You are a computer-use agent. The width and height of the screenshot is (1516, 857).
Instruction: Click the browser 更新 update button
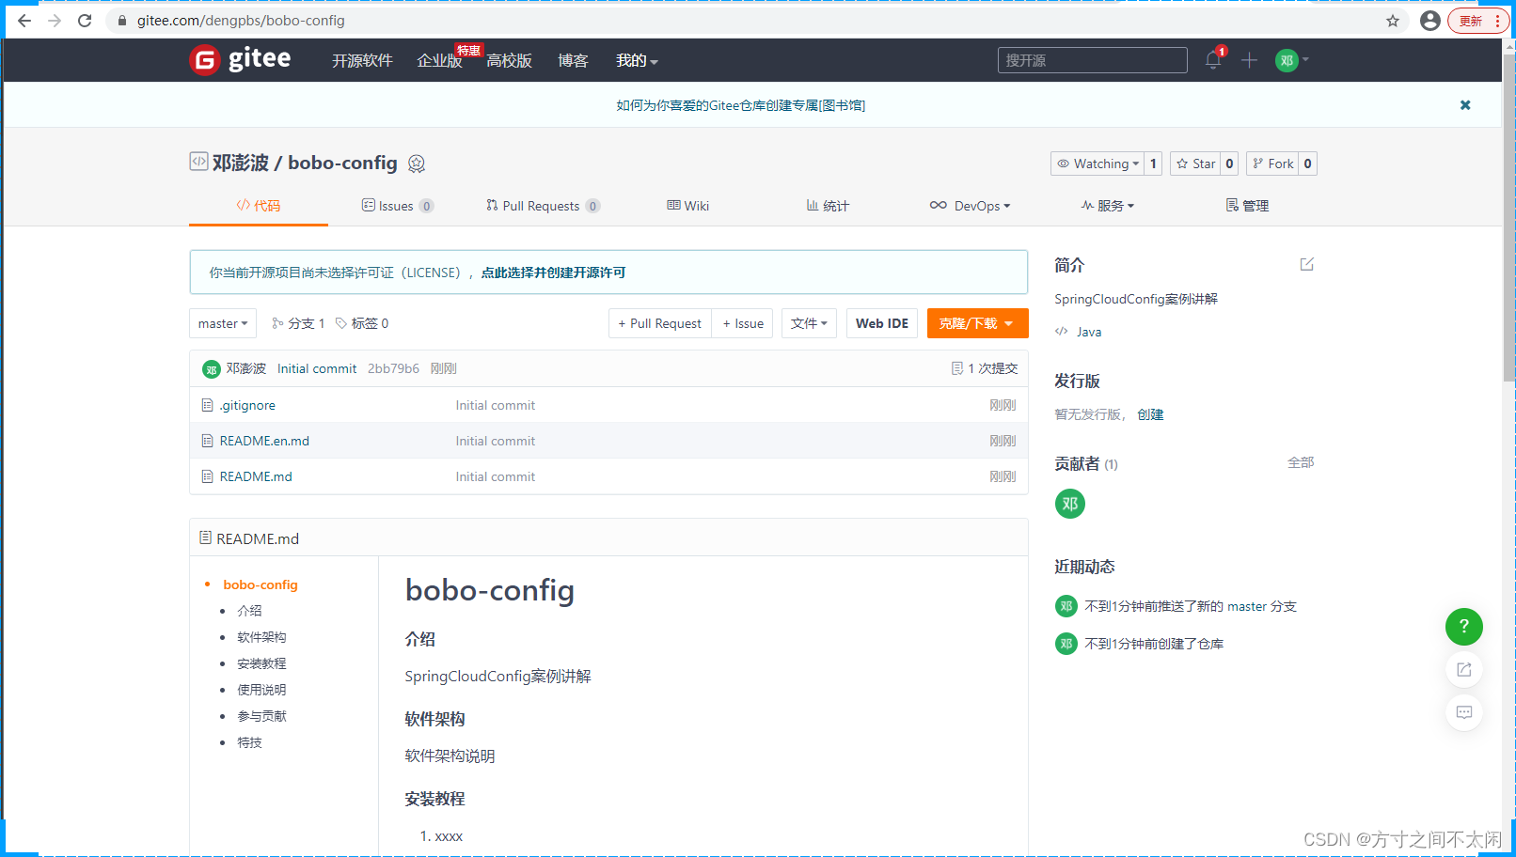1479,21
